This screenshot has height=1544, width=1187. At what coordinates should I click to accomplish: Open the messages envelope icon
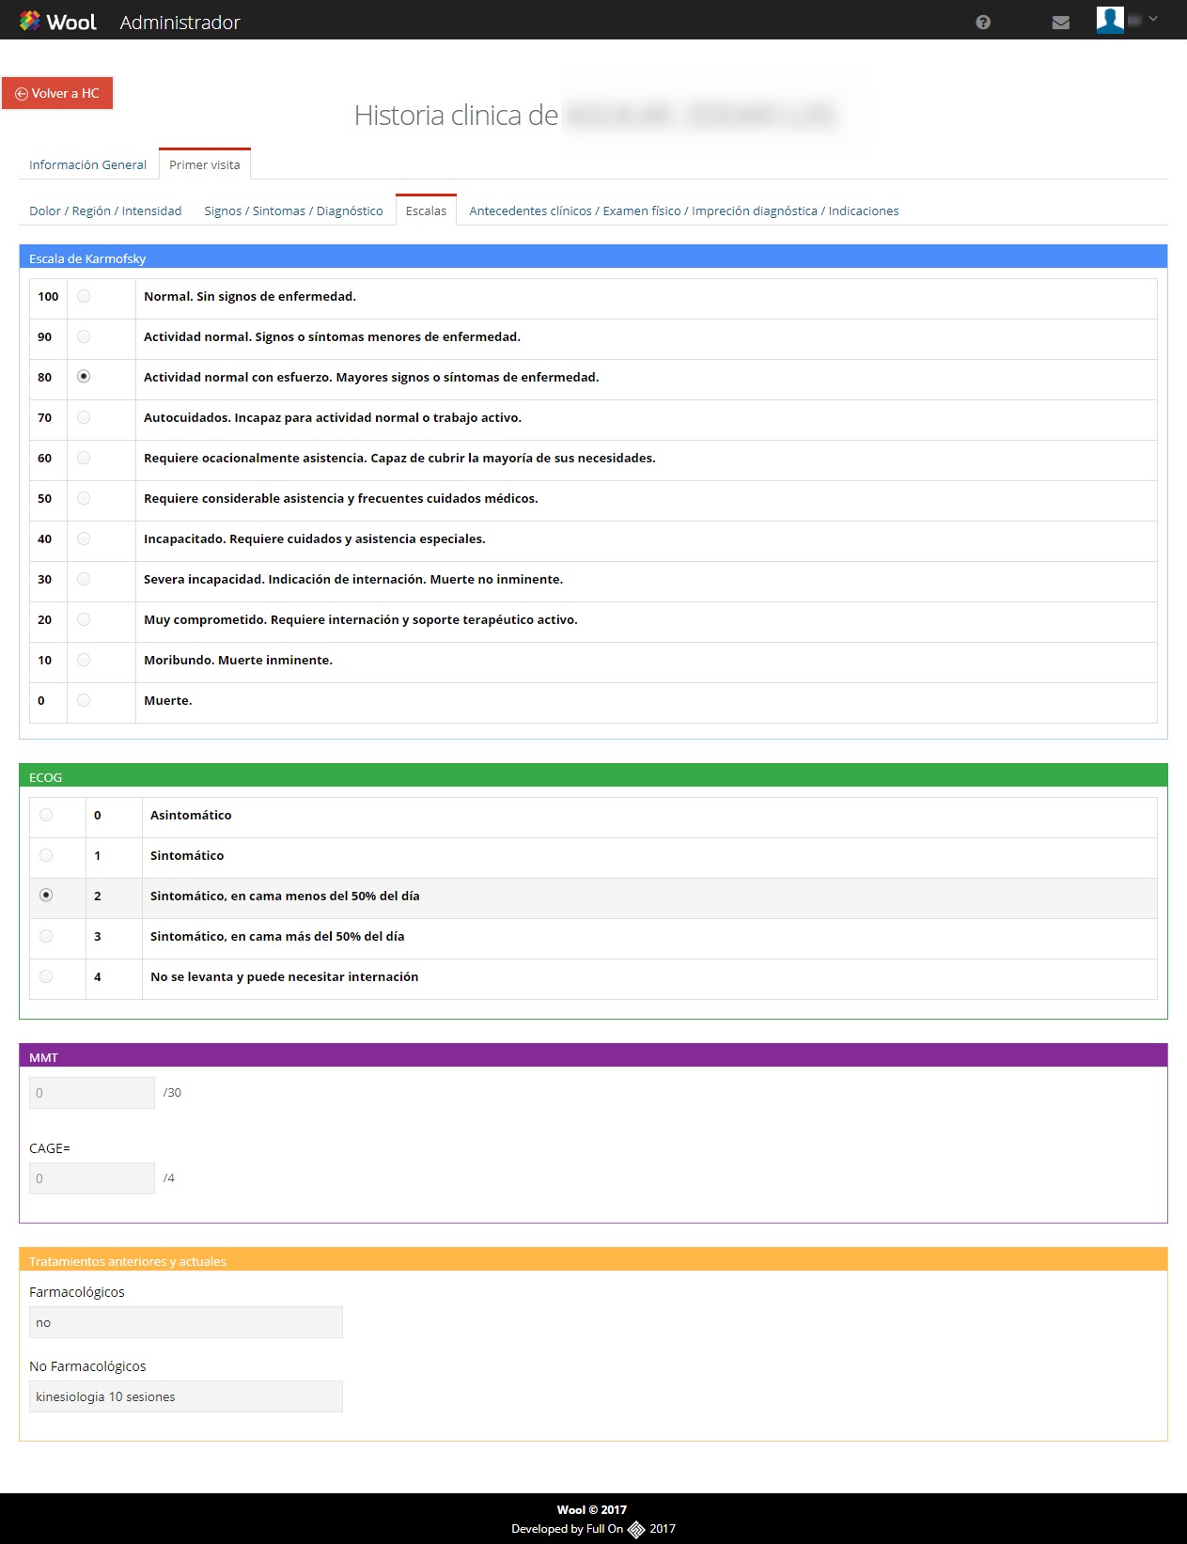1061,23
